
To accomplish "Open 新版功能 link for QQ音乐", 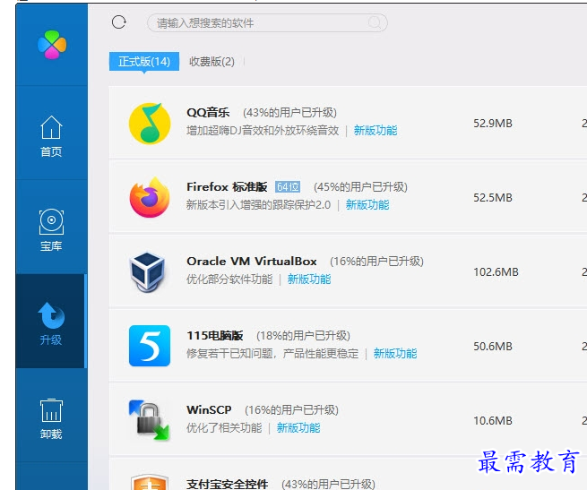I will tap(376, 130).
